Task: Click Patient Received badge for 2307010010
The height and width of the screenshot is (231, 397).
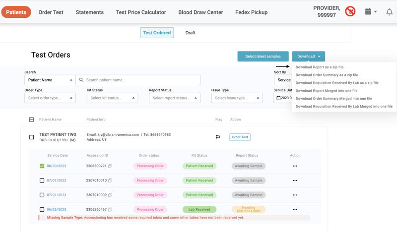Action: [199, 180]
